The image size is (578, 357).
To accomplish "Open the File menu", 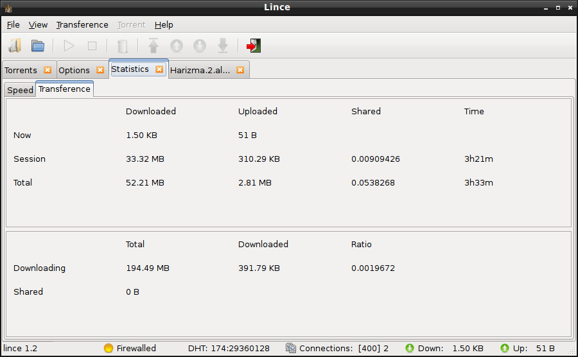I will click(13, 24).
